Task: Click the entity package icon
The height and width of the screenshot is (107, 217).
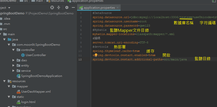Action: 18,66
